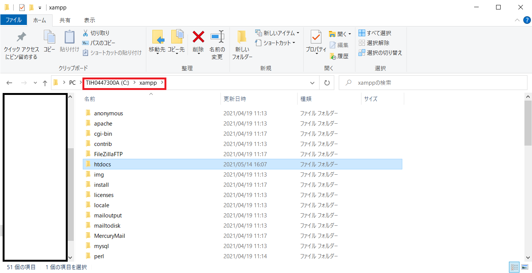Open the 移動先 move-to command
The image size is (532, 273).
pos(157,42)
